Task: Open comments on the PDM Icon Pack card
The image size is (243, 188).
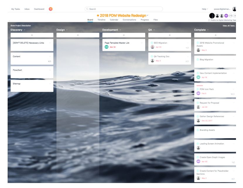Action: [x=233, y=94]
